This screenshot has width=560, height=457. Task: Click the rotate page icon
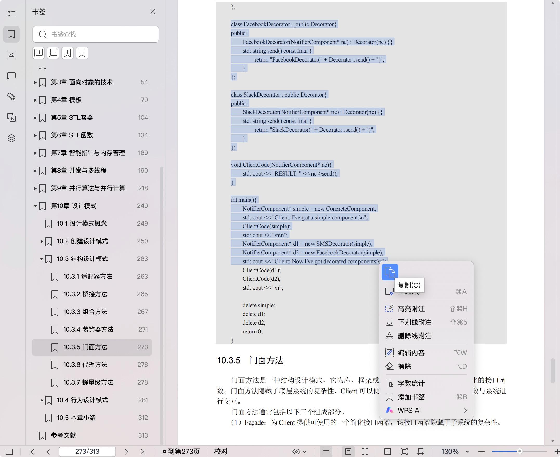(421, 452)
